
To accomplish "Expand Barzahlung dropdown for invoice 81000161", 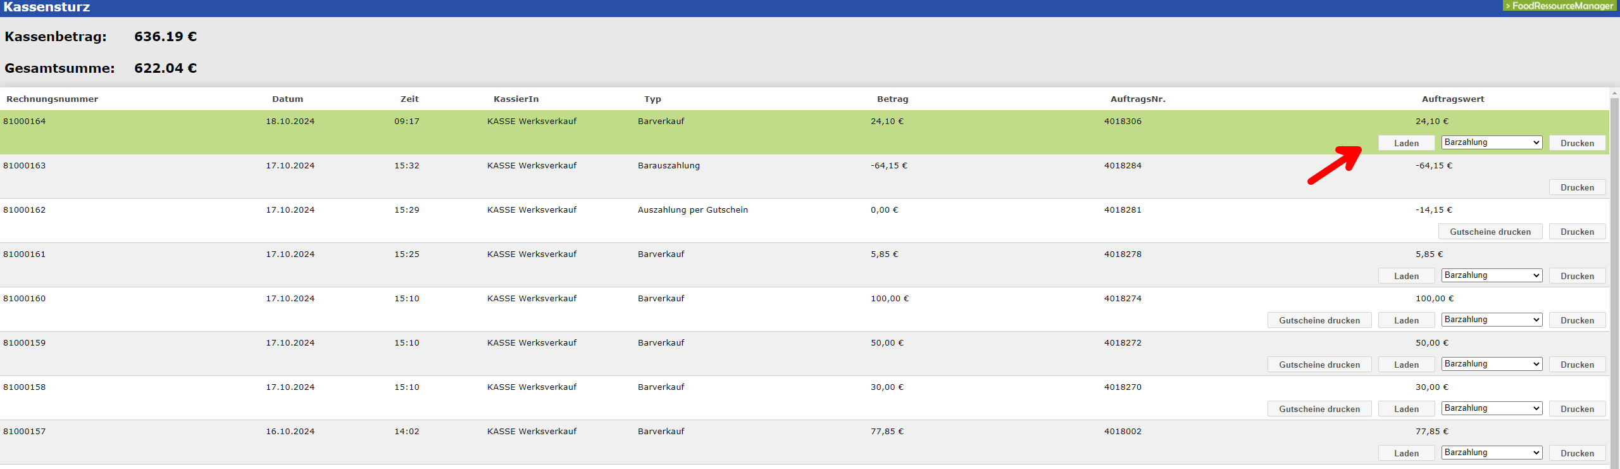I will click(x=1491, y=275).
